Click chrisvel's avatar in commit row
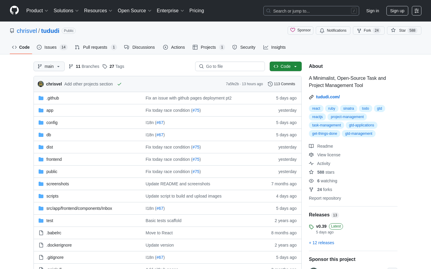 41,84
